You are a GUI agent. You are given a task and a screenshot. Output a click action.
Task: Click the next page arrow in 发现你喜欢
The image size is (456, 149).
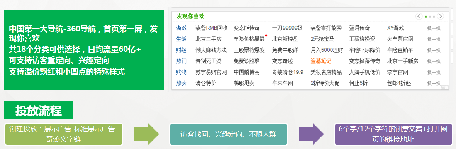click(x=441, y=17)
